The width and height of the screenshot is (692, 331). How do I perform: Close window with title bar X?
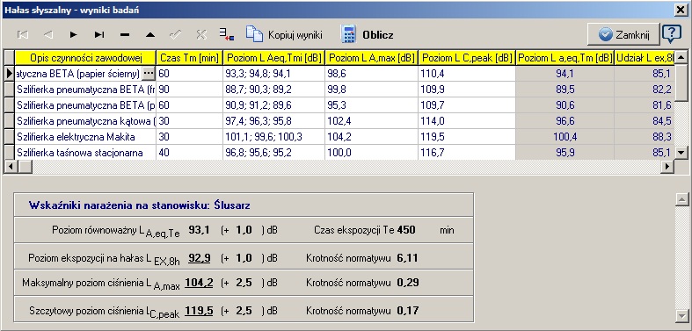(x=681, y=10)
